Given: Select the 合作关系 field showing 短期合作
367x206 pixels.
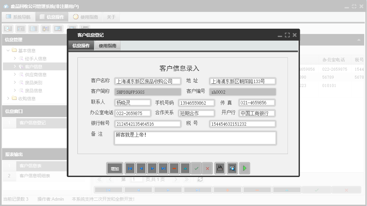Looking at the screenshot, I should [x=196, y=113].
